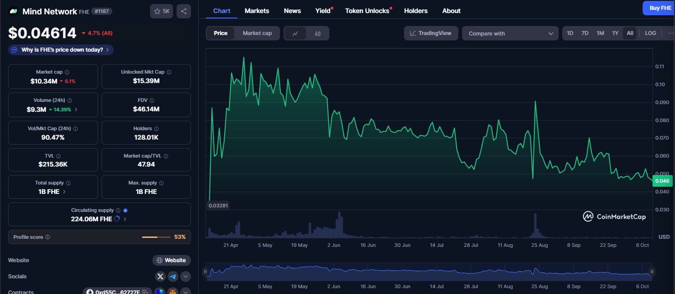
Task: Expand the Compare with dropdown
Action: (x=510, y=33)
